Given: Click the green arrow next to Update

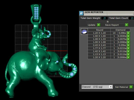Looking at the screenshot, I should 99,25.
